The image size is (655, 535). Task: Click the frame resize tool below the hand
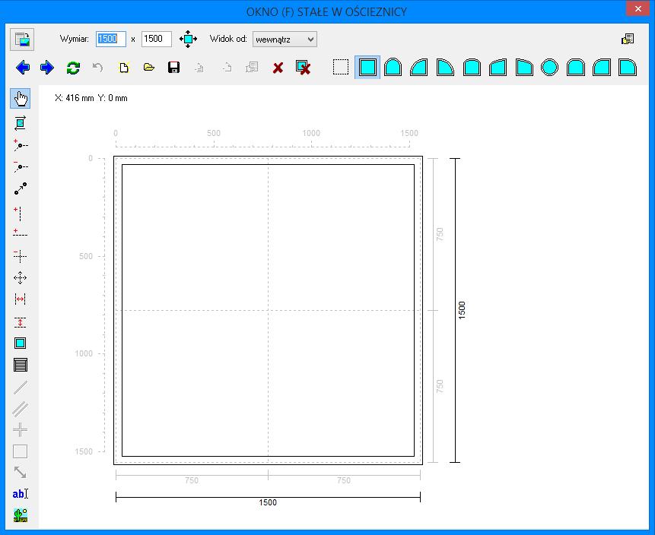click(20, 123)
